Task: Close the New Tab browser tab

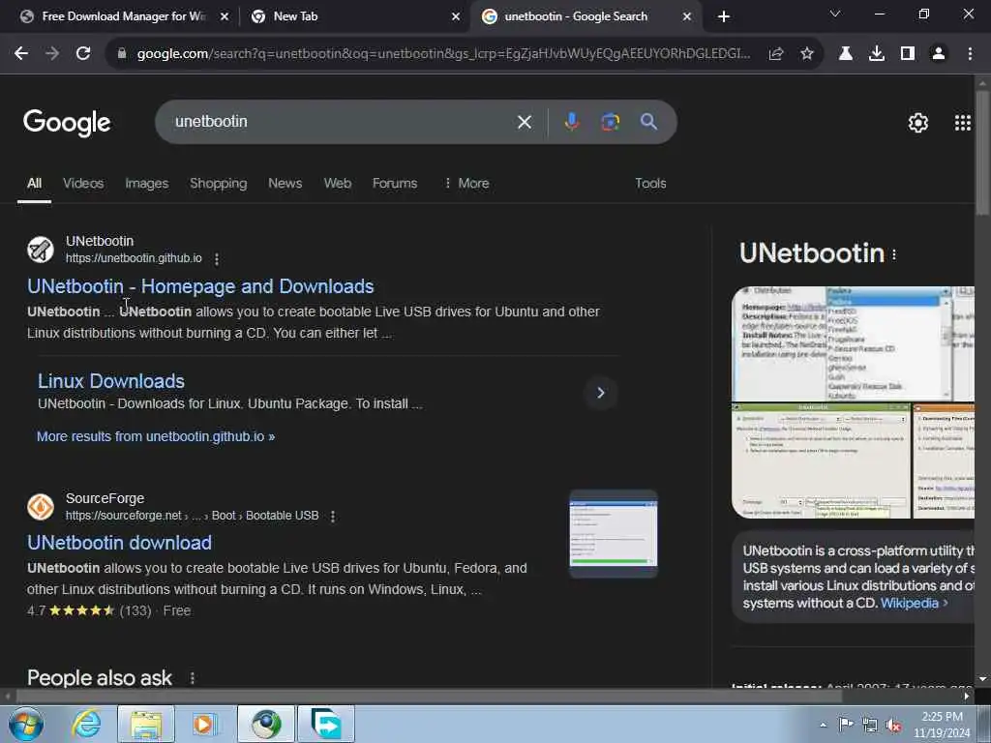Action: (456, 16)
